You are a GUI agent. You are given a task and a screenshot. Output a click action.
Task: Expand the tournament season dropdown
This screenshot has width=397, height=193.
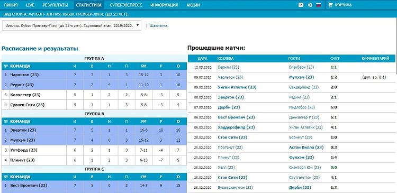[x=71, y=25]
